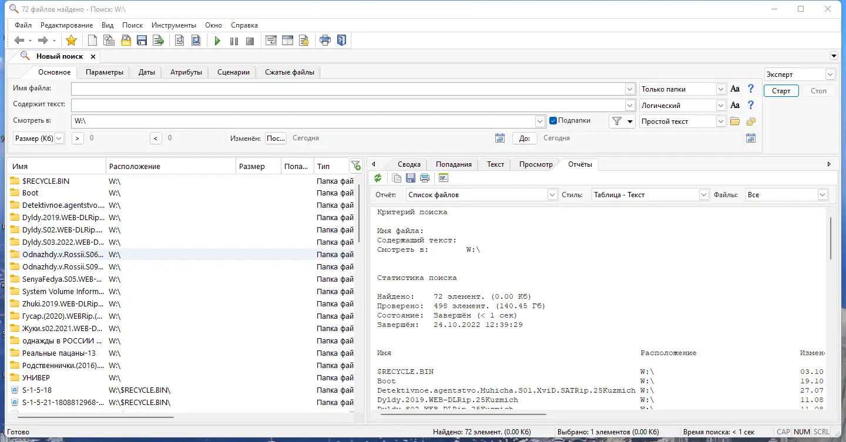Expand the Имя файла history dropdown
The height and width of the screenshot is (442, 846).
coord(629,89)
